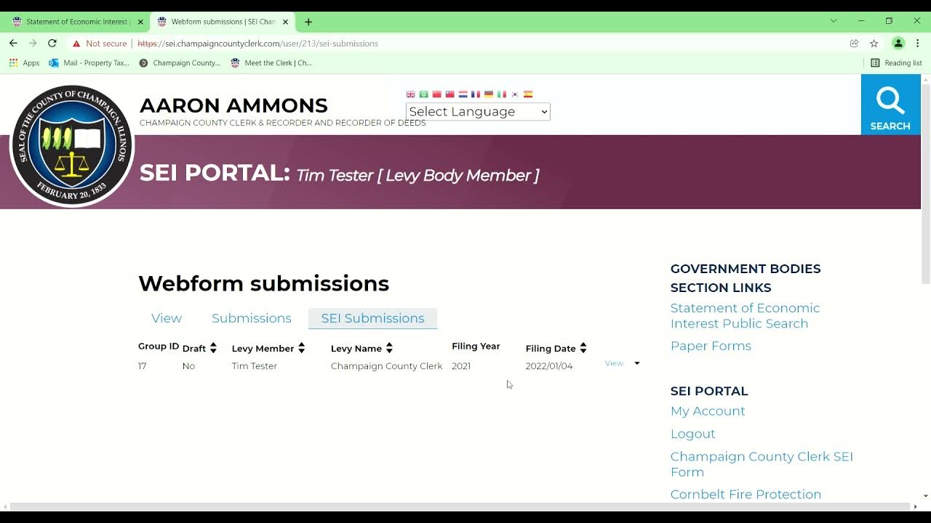Click the Champaign County seal logo

pyautogui.click(x=72, y=145)
